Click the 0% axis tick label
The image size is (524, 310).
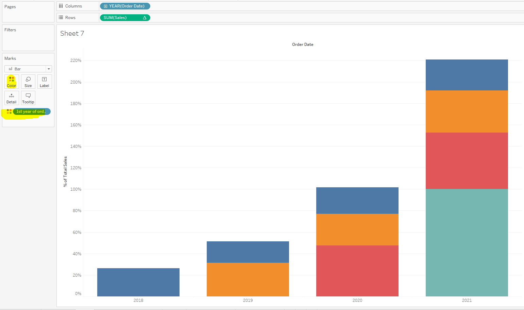[78, 294]
